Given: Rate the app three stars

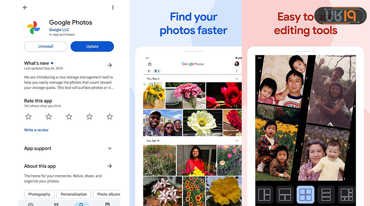Looking at the screenshot, I should click(69, 117).
